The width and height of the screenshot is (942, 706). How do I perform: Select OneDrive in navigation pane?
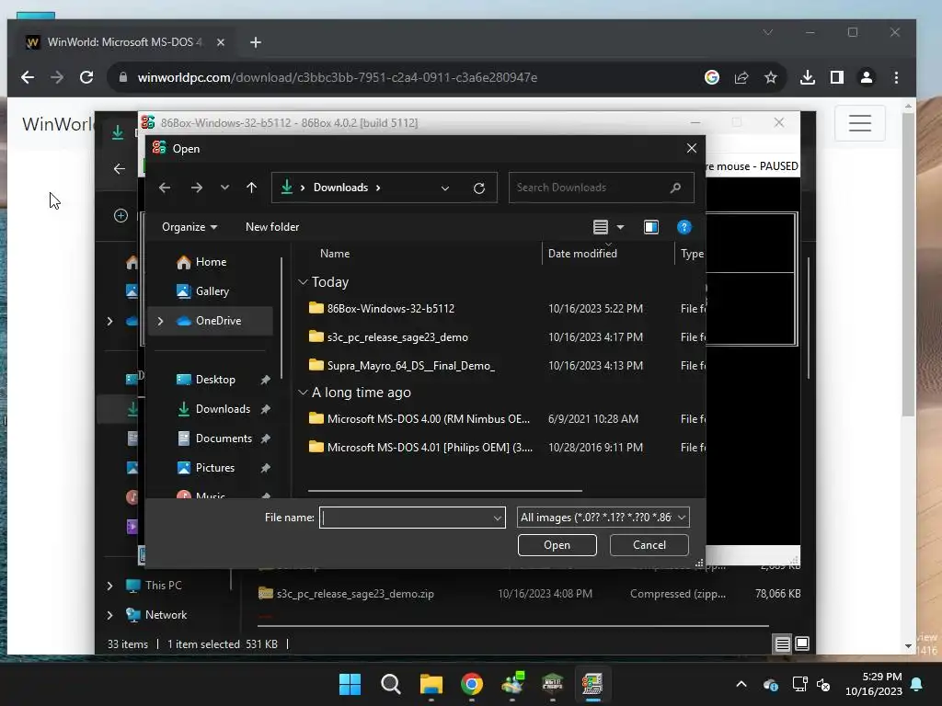[218, 321]
